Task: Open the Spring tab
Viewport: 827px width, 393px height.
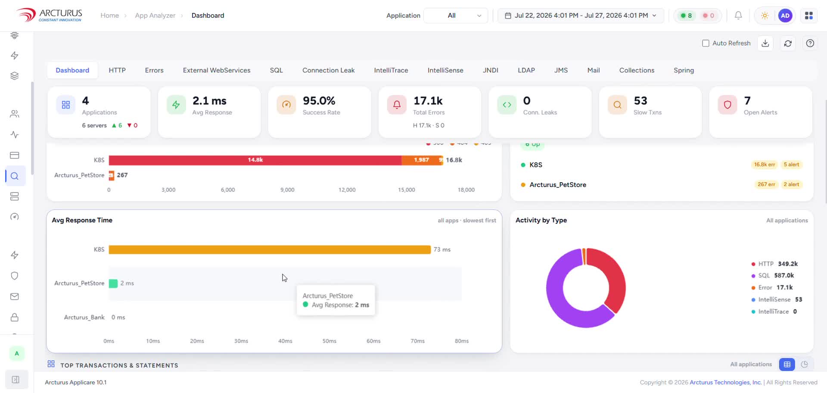Action: point(684,70)
